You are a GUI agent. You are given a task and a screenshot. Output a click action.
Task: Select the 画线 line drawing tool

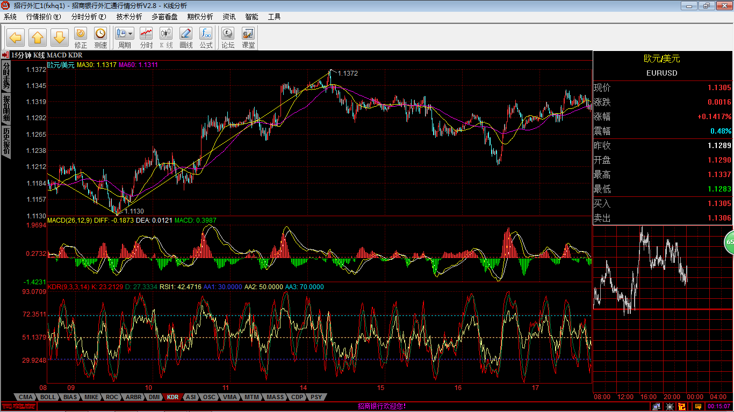tap(186, 38)
